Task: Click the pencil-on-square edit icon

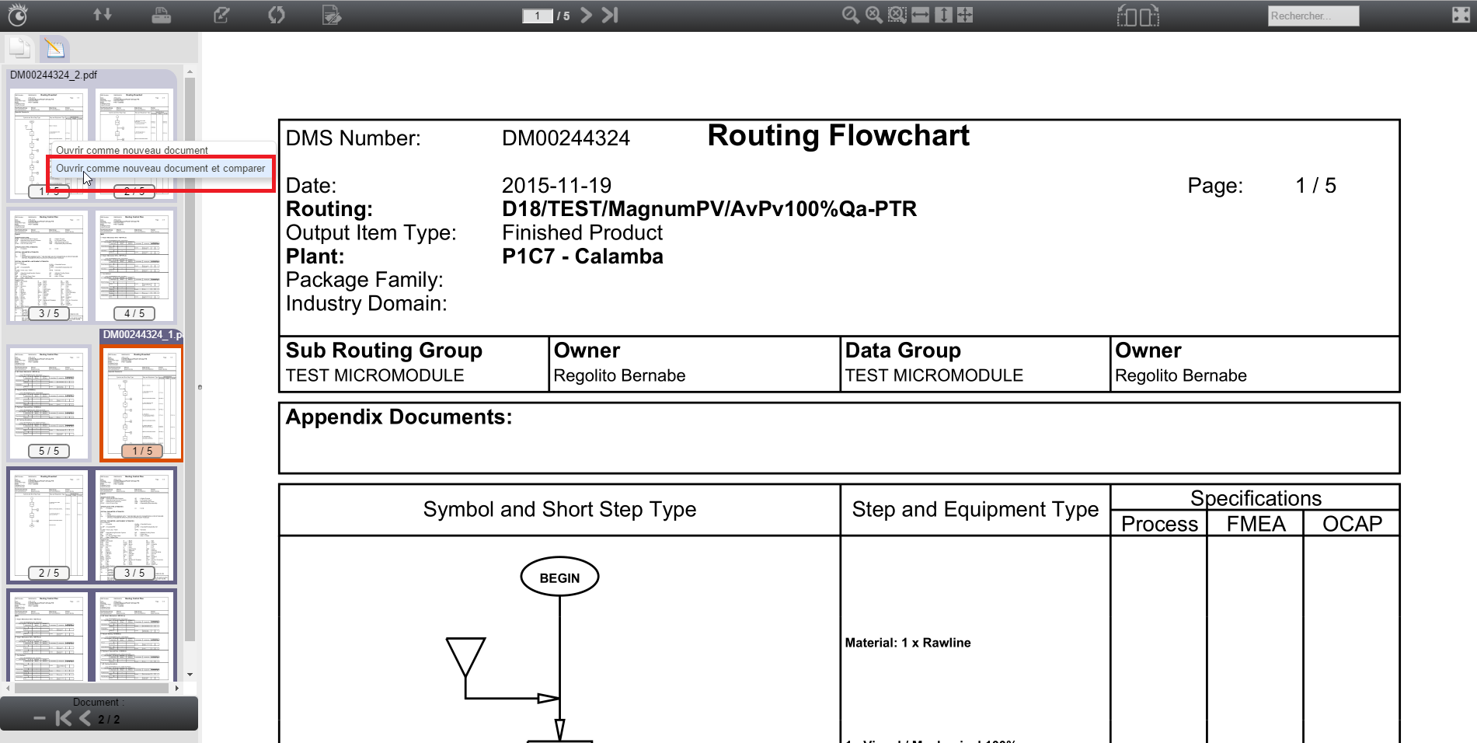Action: [221, 15]
